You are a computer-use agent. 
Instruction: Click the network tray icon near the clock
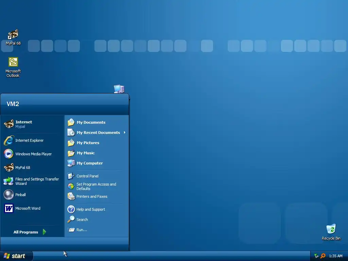pos(316,256)
